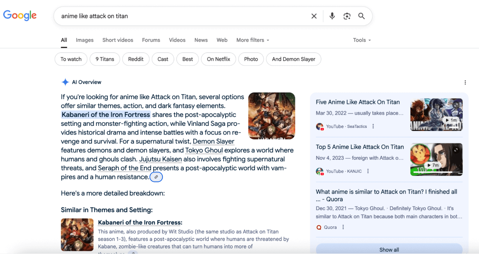Screen dimensions: 479x254
Task: Start voice search with microphone icon
Action: click(x=332, y=16)
